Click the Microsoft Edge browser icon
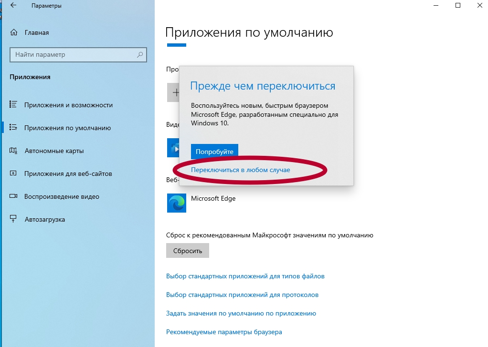This screenshot has width=488, height=347. click(x=176, y=203)
